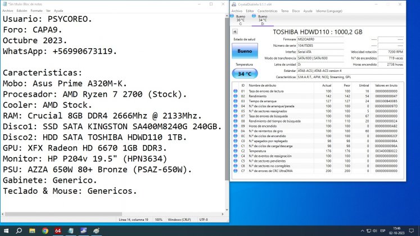Screen dimensions: 420x236
Task: Open network status tray icon
Action: [369, 230]
